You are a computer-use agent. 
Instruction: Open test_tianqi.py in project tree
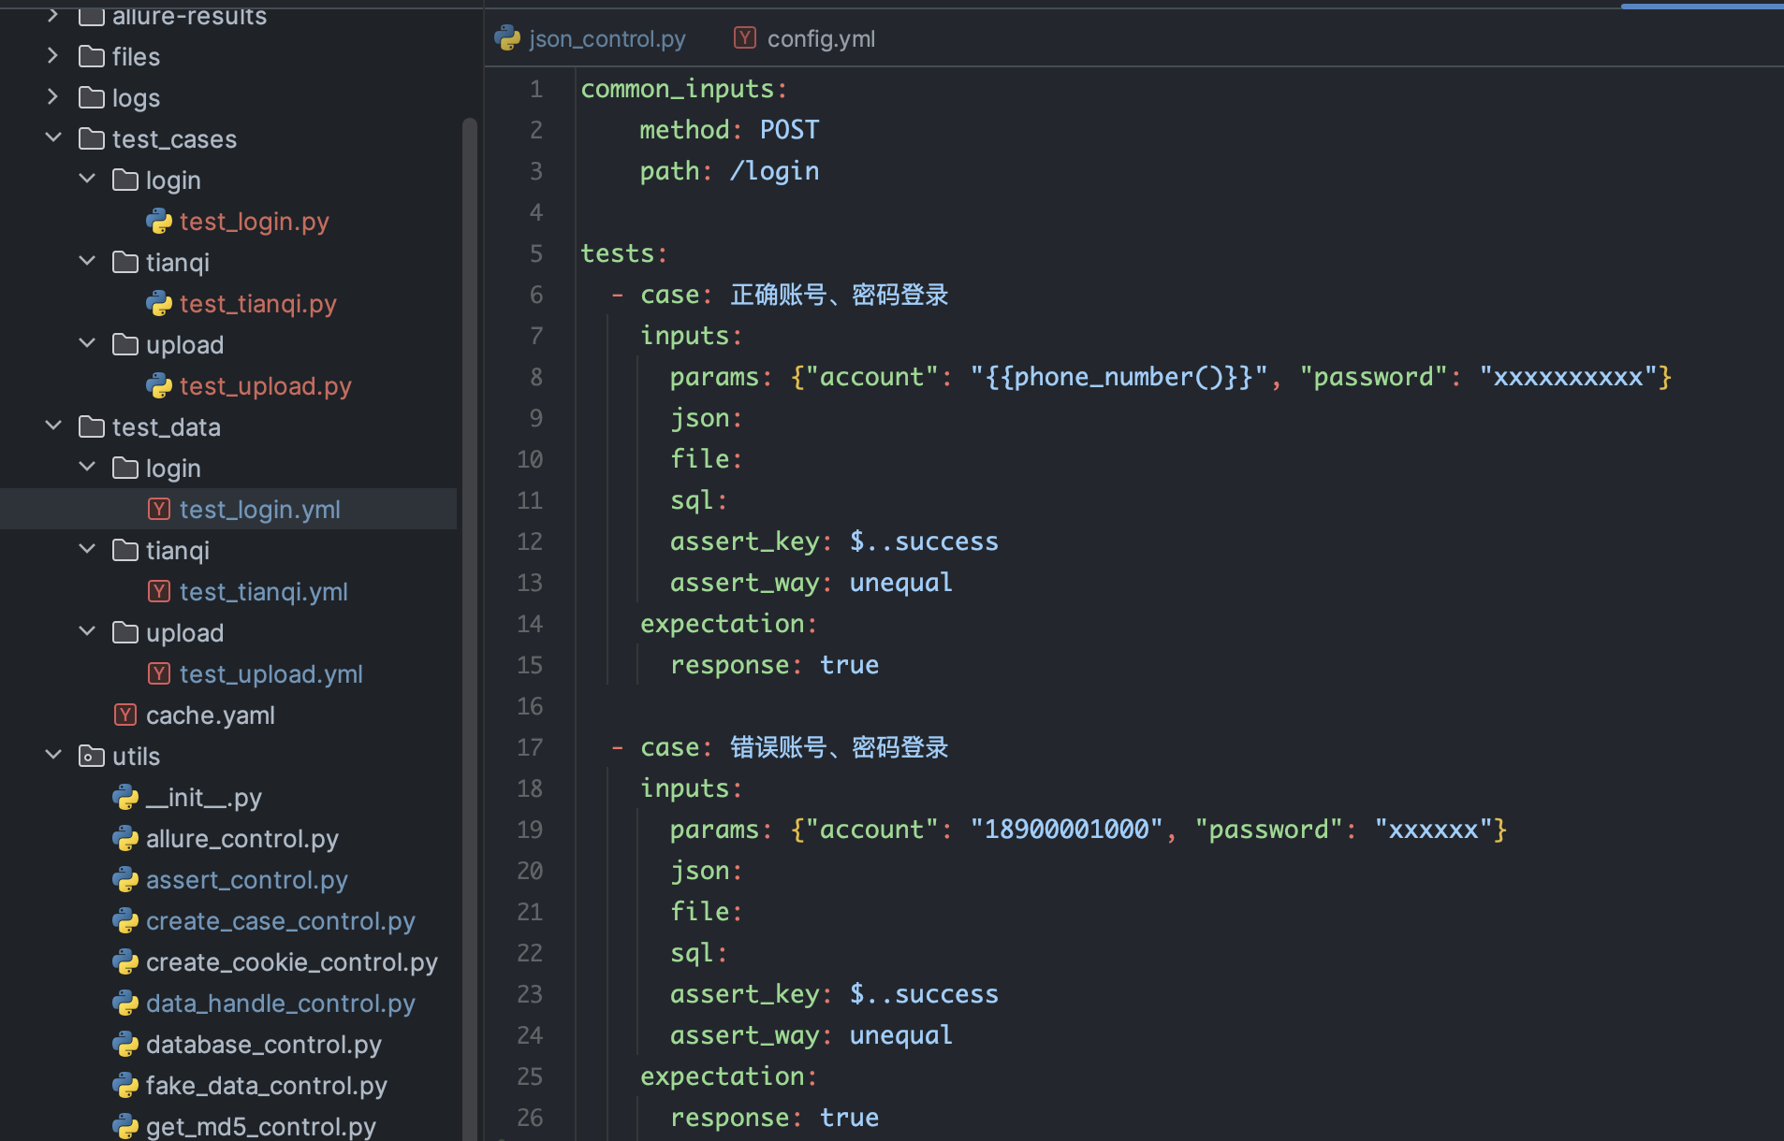(257, 304)
